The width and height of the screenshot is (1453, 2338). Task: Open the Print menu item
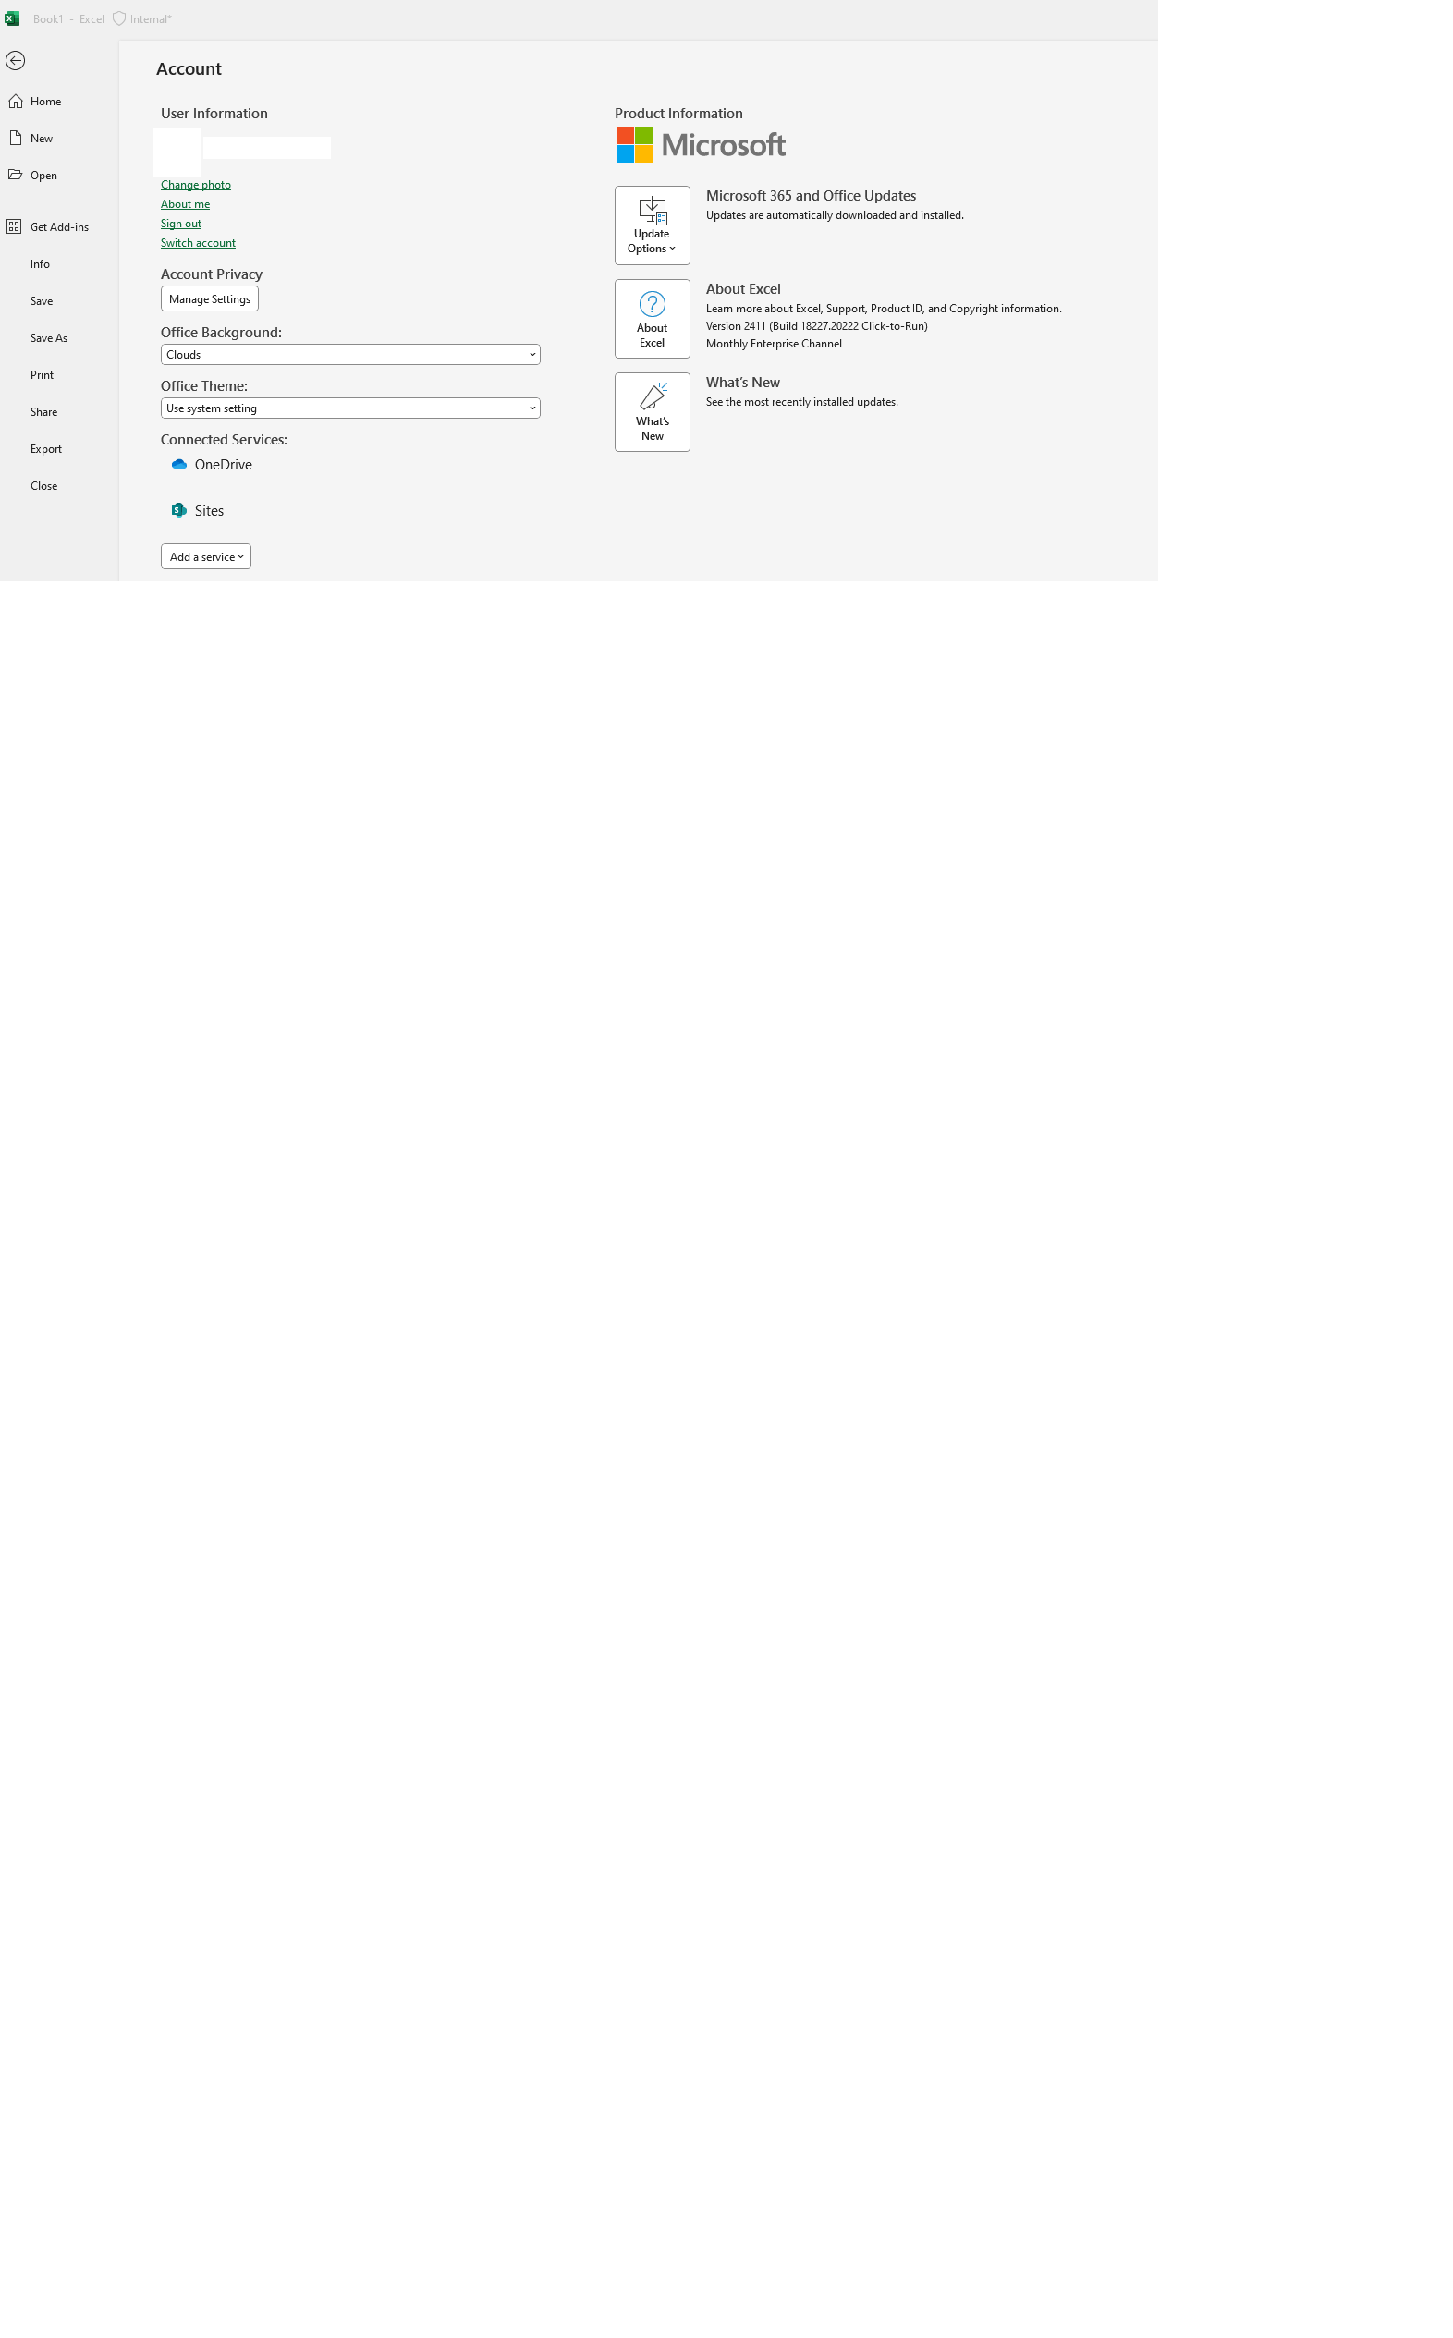(x=42, y=374)
